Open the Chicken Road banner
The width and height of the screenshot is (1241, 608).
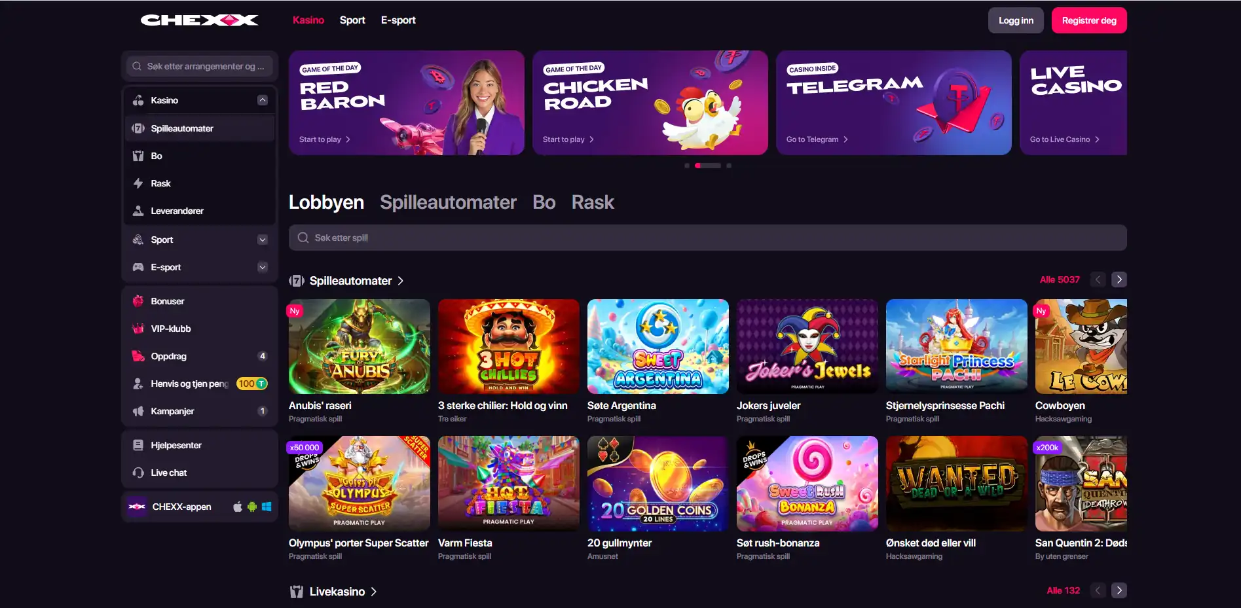pos(650,103)
